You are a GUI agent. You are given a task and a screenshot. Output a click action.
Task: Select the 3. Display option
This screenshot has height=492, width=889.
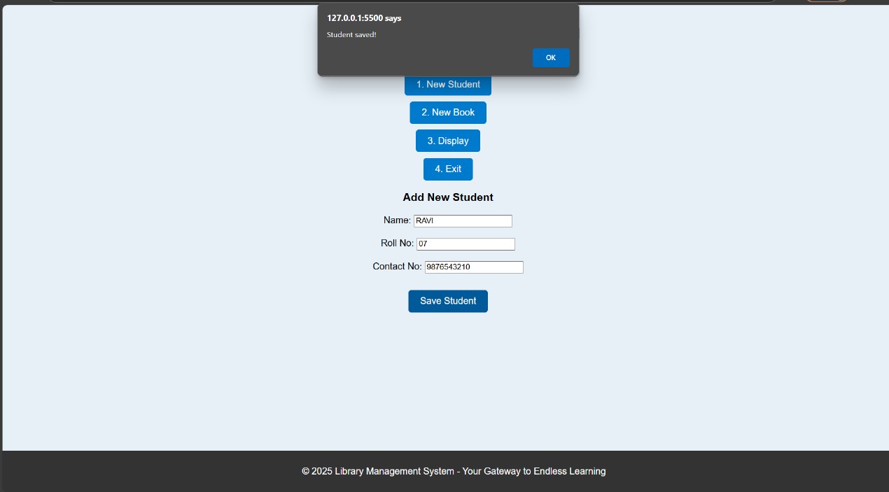[x=448, y=141]
